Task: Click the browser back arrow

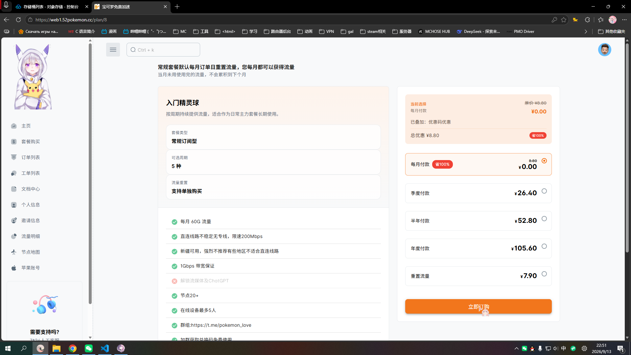Action: click(7, 20)
